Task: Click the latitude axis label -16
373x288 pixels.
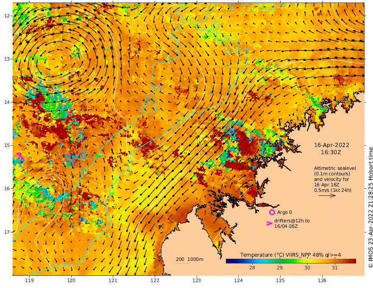Action: (7, 188)
